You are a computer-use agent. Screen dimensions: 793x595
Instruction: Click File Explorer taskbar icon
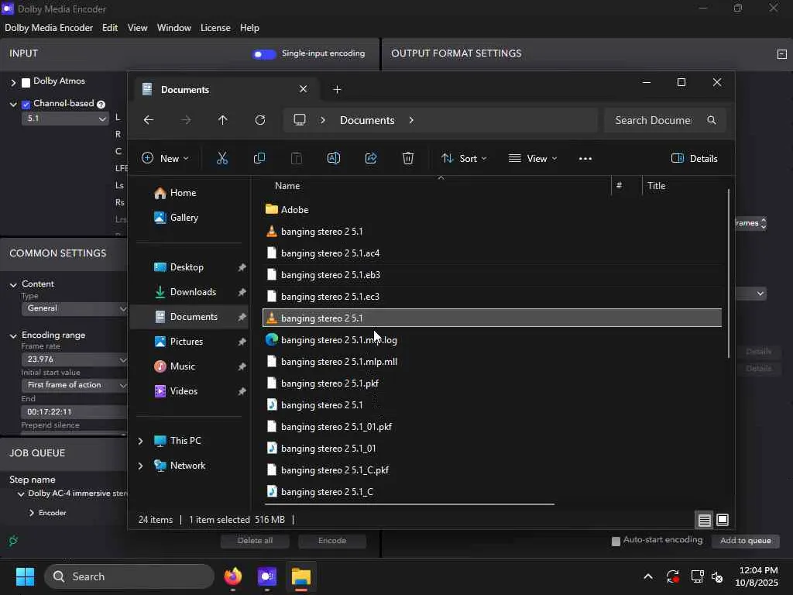tap(301, 576)
